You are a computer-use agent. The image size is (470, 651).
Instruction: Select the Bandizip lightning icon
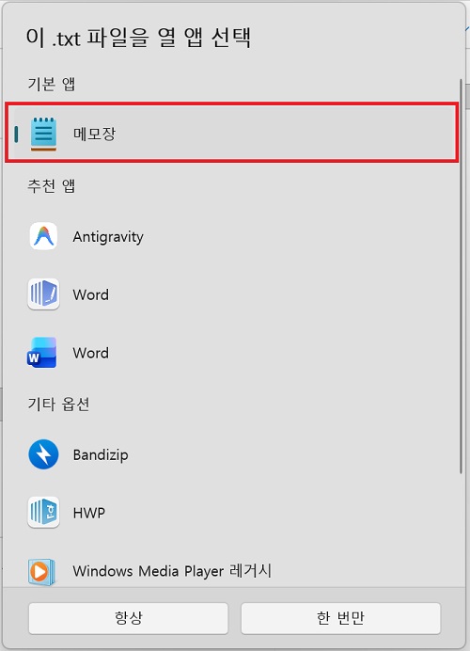click(43, 454)
